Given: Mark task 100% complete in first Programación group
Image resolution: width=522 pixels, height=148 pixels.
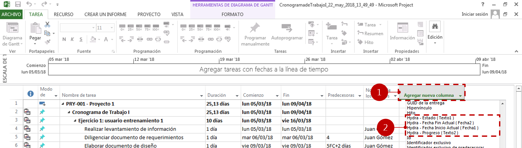Looking at the screenshot, I should coord(156,27).
